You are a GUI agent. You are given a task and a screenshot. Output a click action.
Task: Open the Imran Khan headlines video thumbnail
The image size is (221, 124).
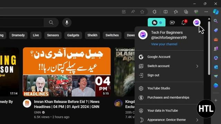[x=67, y=72]
